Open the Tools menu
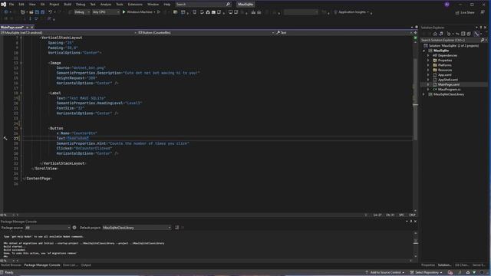The width and height of the screenshot is (491, 276). [x=120, y=5]
